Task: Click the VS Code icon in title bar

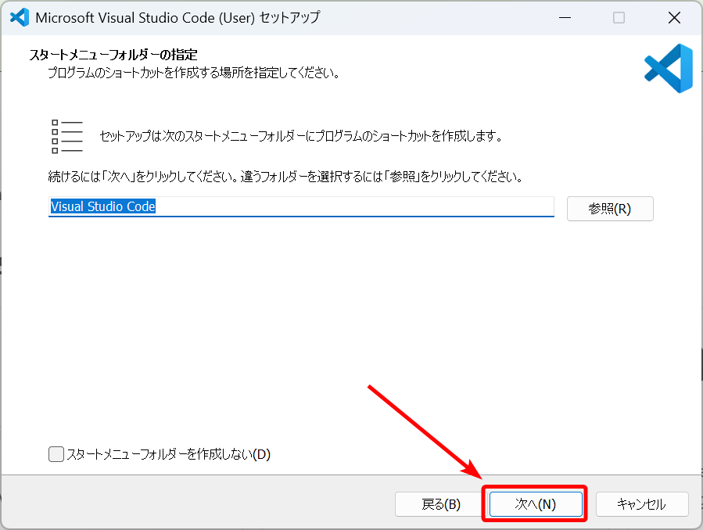Action: tap(20, 17)
